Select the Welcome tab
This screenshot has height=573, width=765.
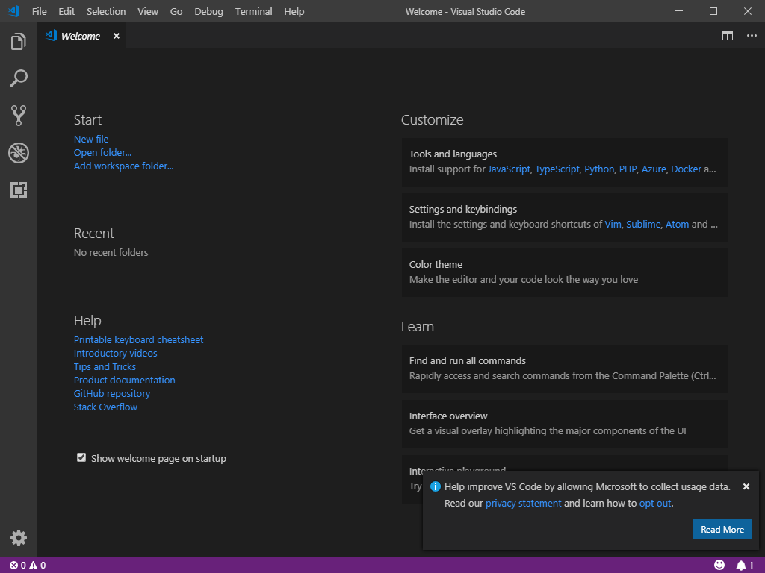tap(81, 36)
